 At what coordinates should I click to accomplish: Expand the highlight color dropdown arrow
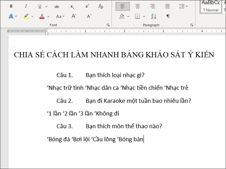(32, 16)
